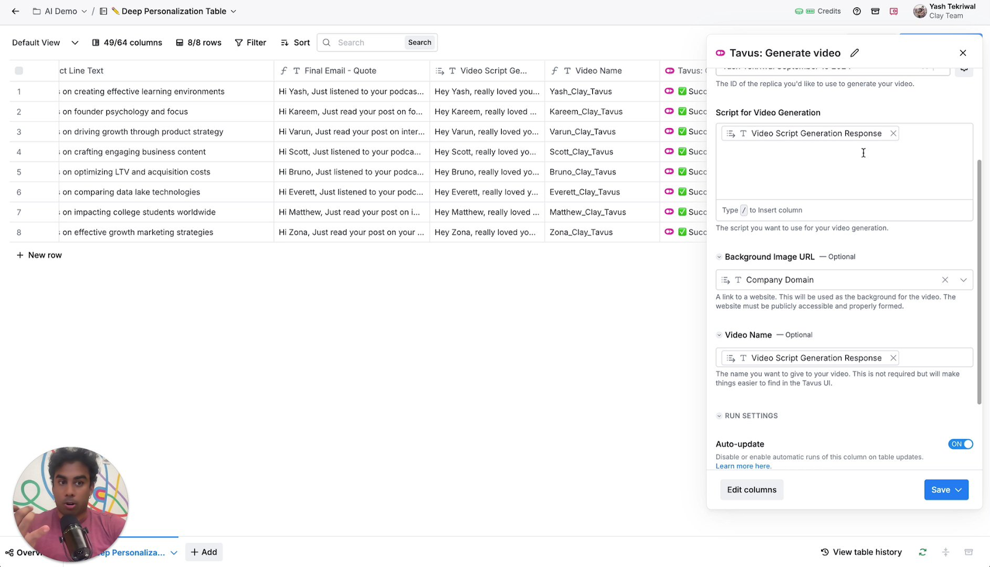990x567 pixels.
Task: Click the Tavus status icon in Varun row
Action: coord(669,131)
